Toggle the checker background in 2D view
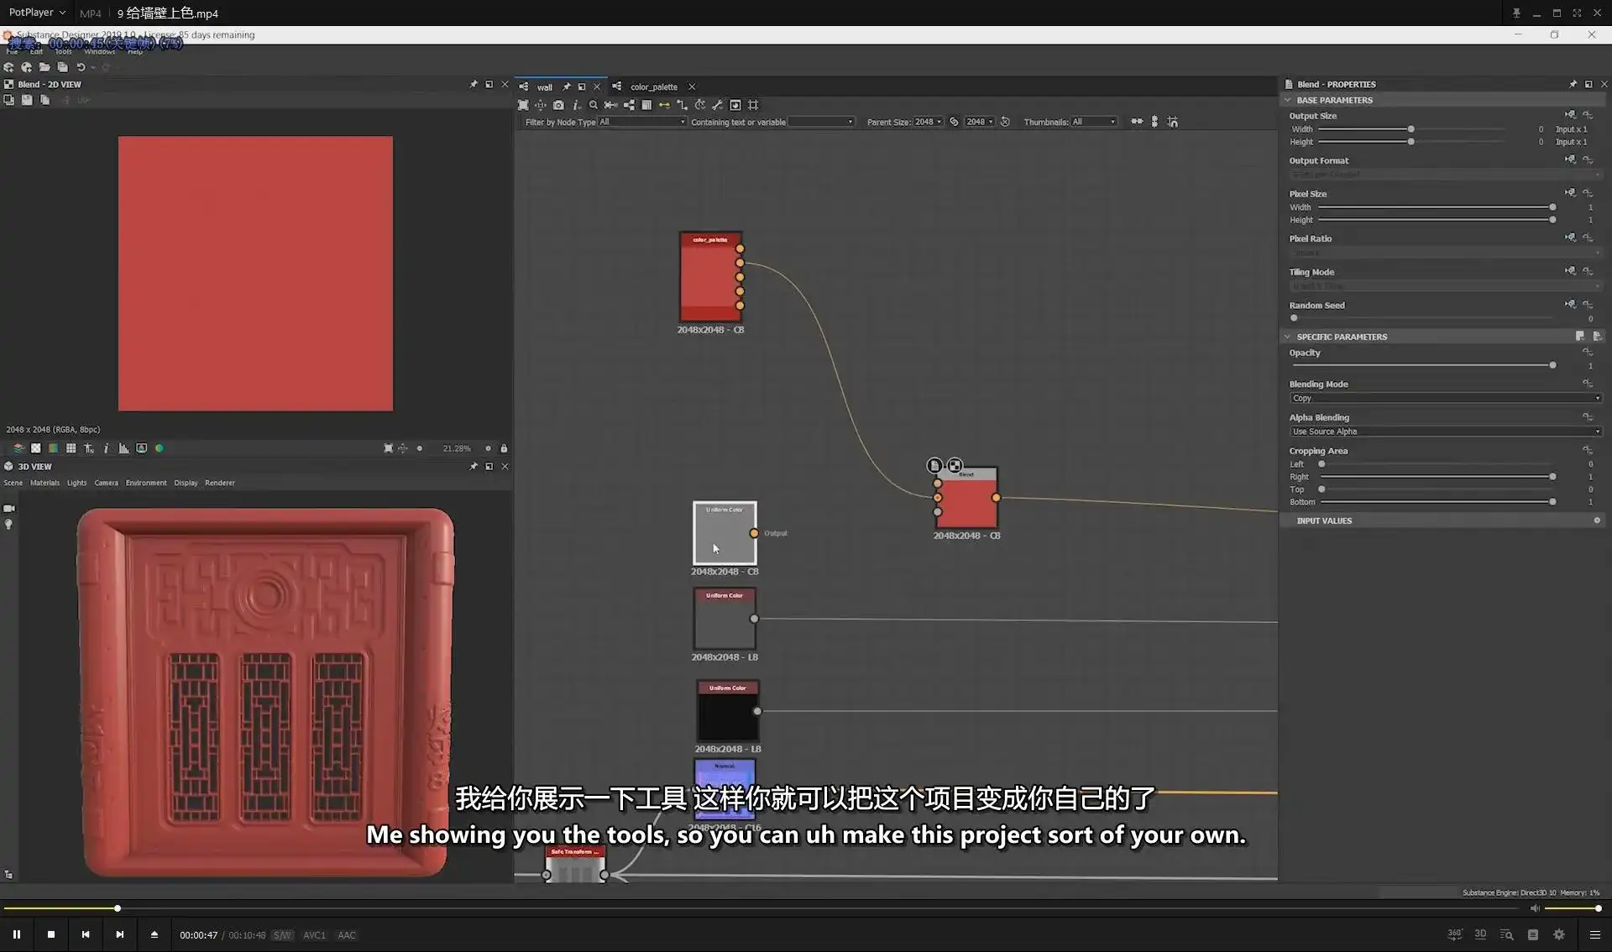The height and width of the screenshot is (952, 1612). pyautogui.click(x=35, y=447)
